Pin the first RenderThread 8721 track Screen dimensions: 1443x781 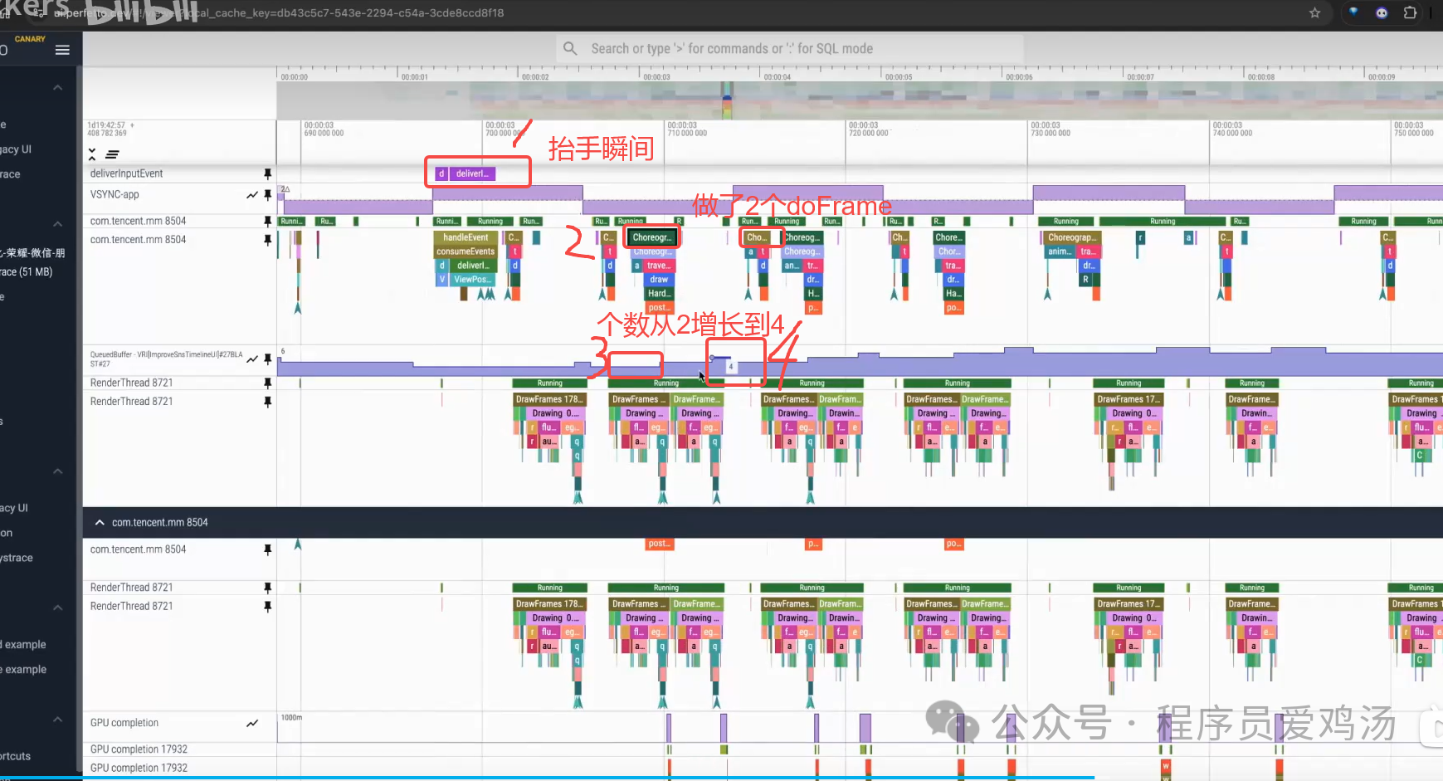(x=267, y=383)
